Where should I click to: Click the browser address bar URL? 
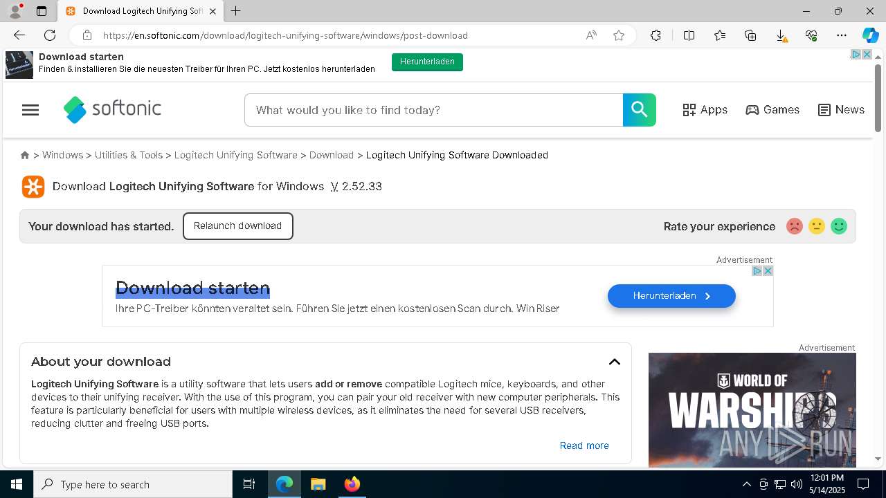[x=285, y=35]
